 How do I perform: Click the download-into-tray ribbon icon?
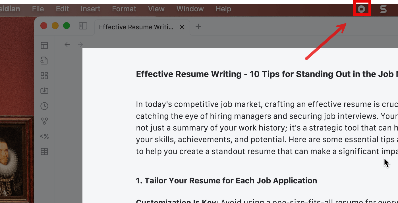pos(44,91)
